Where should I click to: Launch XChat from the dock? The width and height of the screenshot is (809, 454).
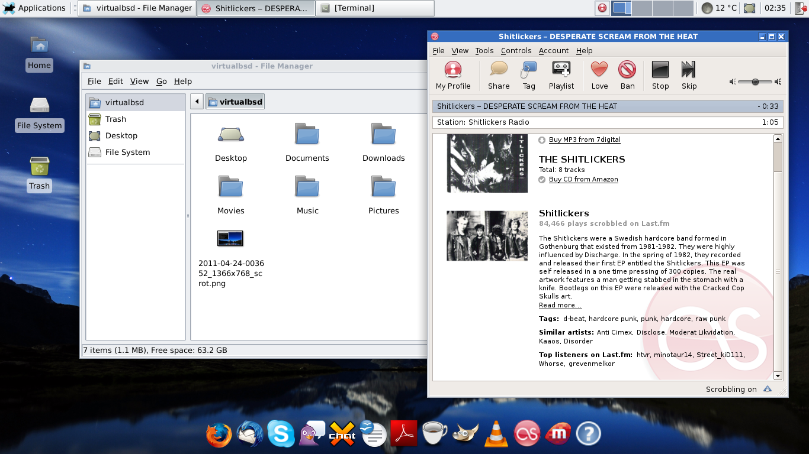pos(342,434)
